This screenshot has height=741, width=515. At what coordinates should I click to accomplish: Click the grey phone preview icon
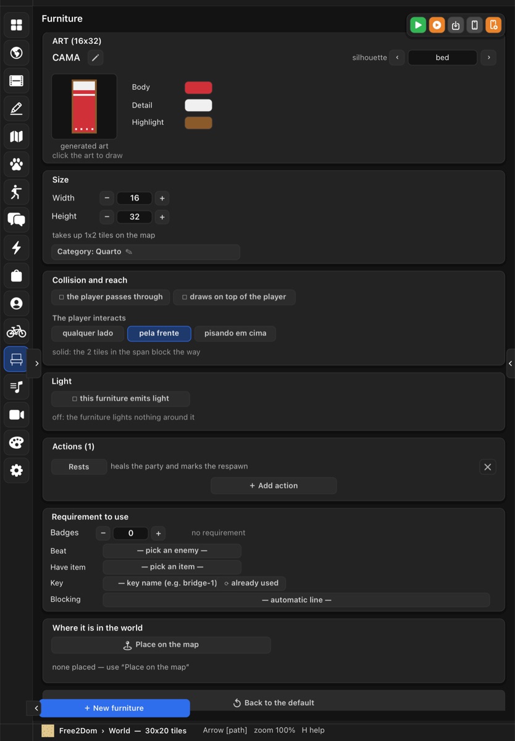tap(474, 25)
